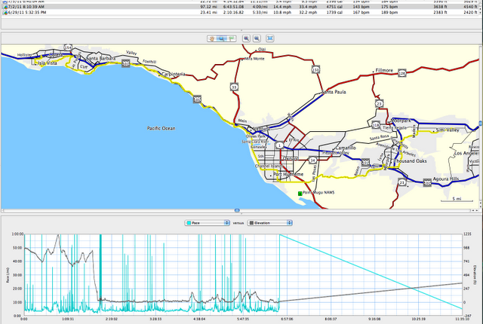Viewport: 483px width, 324px height.
Task: Zoom in on the map
Action: point(246,38)
